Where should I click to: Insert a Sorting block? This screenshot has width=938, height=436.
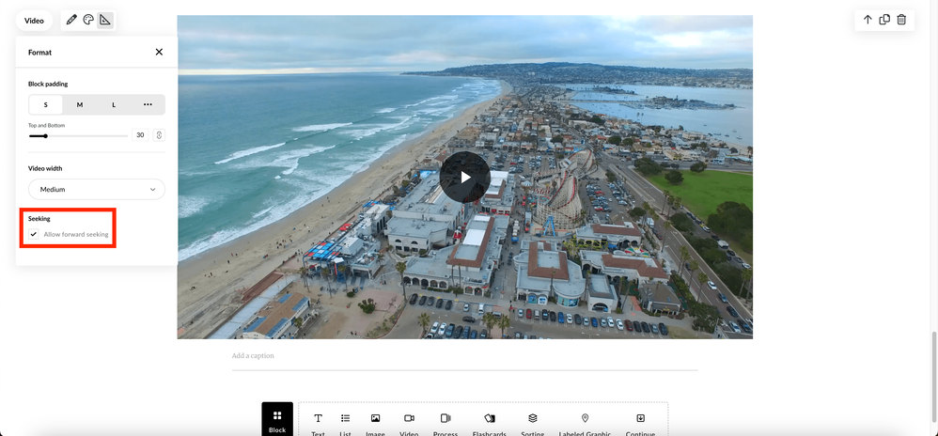532,423
